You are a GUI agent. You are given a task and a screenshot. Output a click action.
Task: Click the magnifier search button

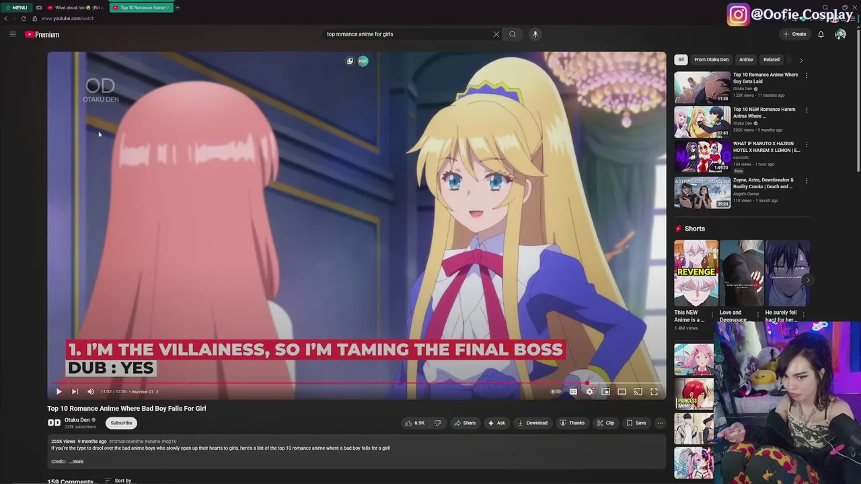click(x=513, y=34)
